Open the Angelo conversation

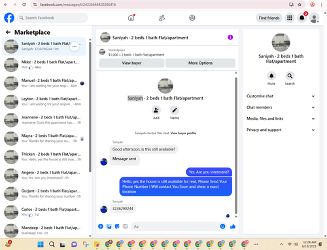(x=44, y=175)
